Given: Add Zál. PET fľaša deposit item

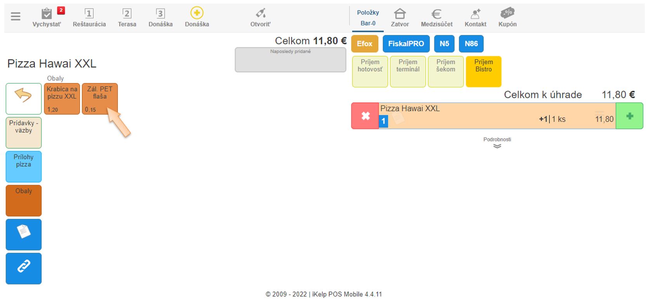Looking at the screenshot, I should [x=99, y=99].
